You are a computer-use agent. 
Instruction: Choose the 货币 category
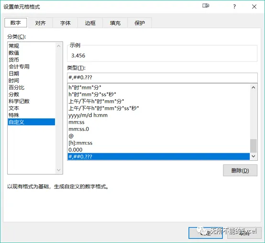pos(32,59)
